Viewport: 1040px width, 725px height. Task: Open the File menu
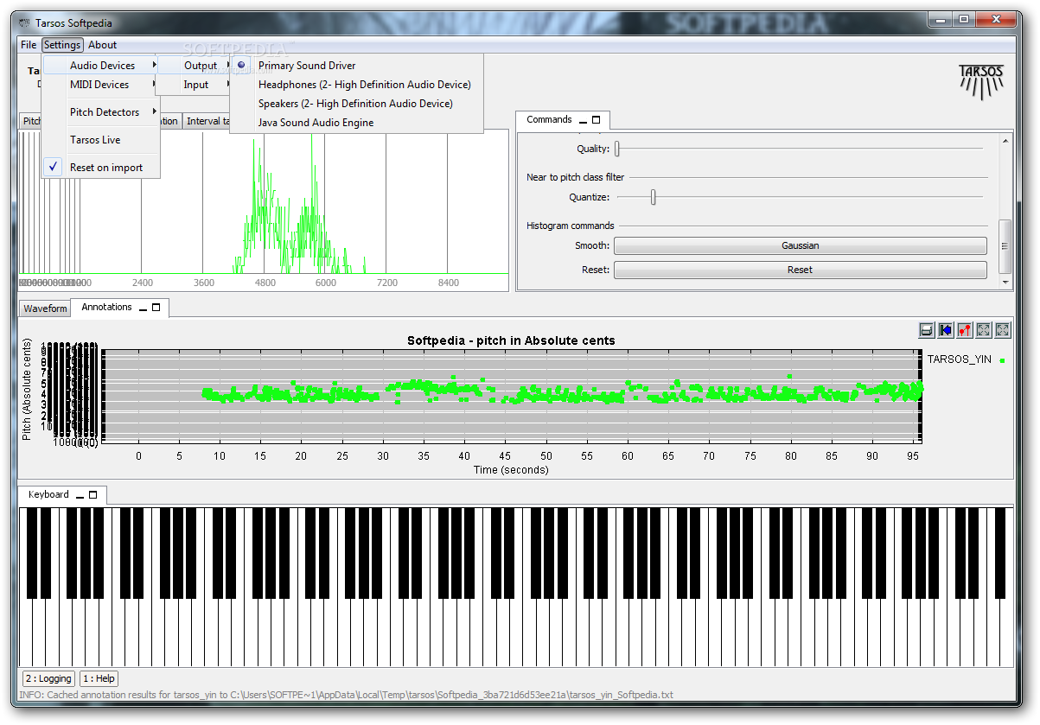tap(29, 45)
